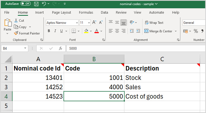Image resolution: width=206 pixels, height=113 pixels.
Task: Open the Clipboard dialog launcher
Action: pos(42,40)
